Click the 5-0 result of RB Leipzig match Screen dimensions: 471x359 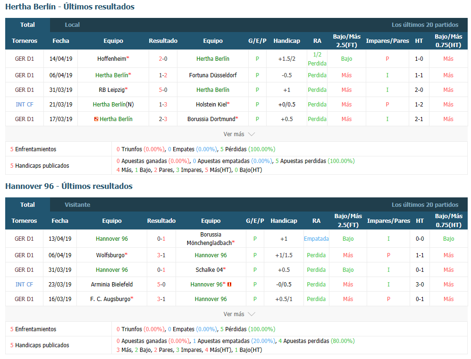(163, 90)
